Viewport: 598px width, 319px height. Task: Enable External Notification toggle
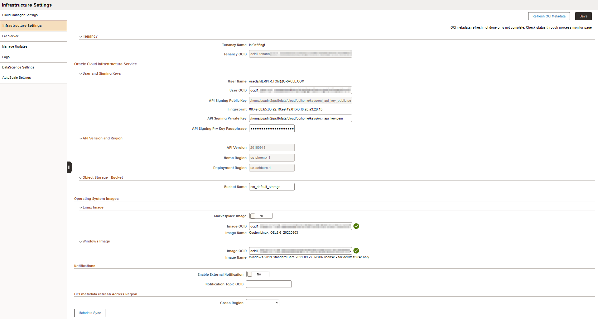point(258,274)
